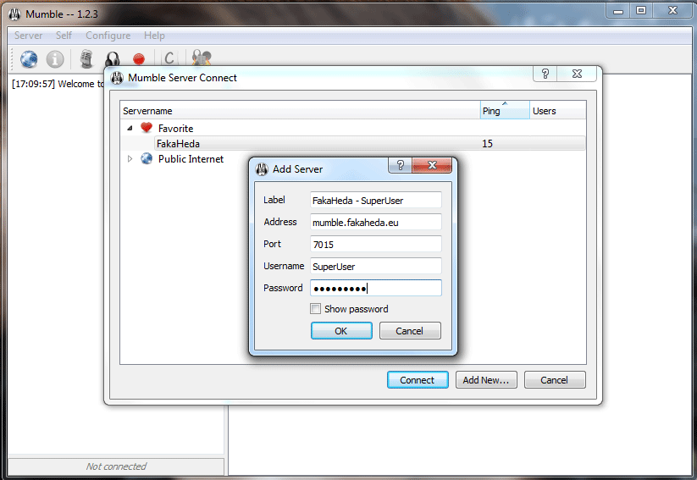Click the Mumble icon in Add Server title
Image resolution: width=697 pixels, height=480 pixels.
coord(262,169)
